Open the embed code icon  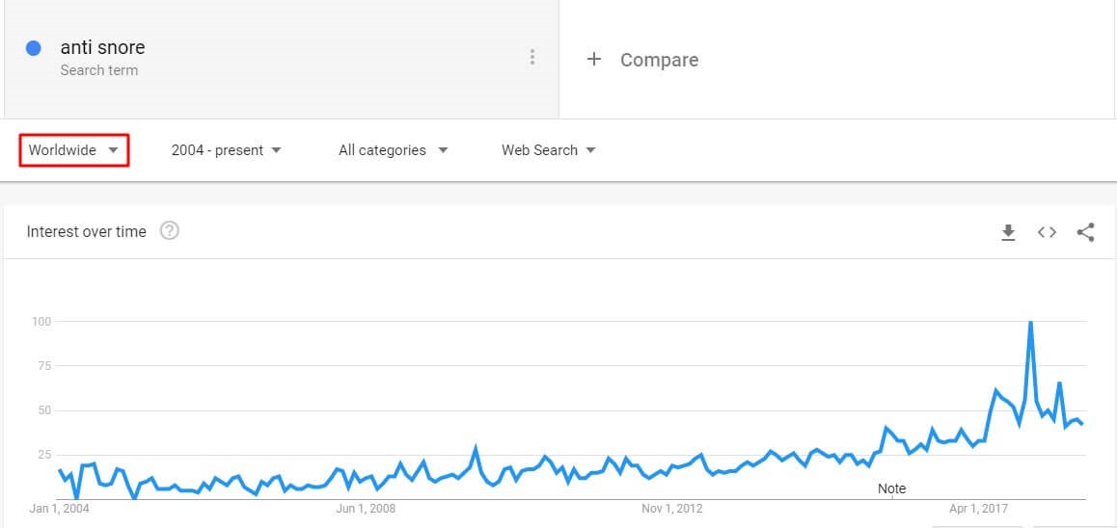pyautogui.click(x=1047, y=232)
